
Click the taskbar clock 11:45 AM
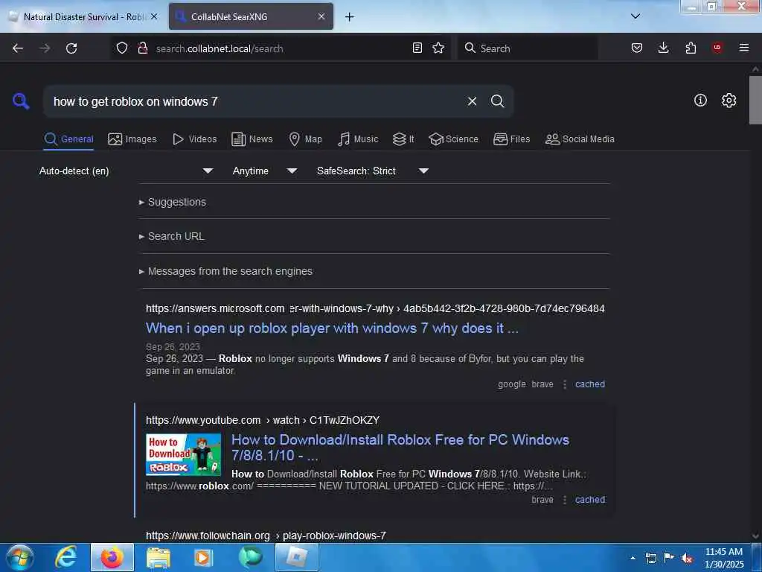point(723,552)
